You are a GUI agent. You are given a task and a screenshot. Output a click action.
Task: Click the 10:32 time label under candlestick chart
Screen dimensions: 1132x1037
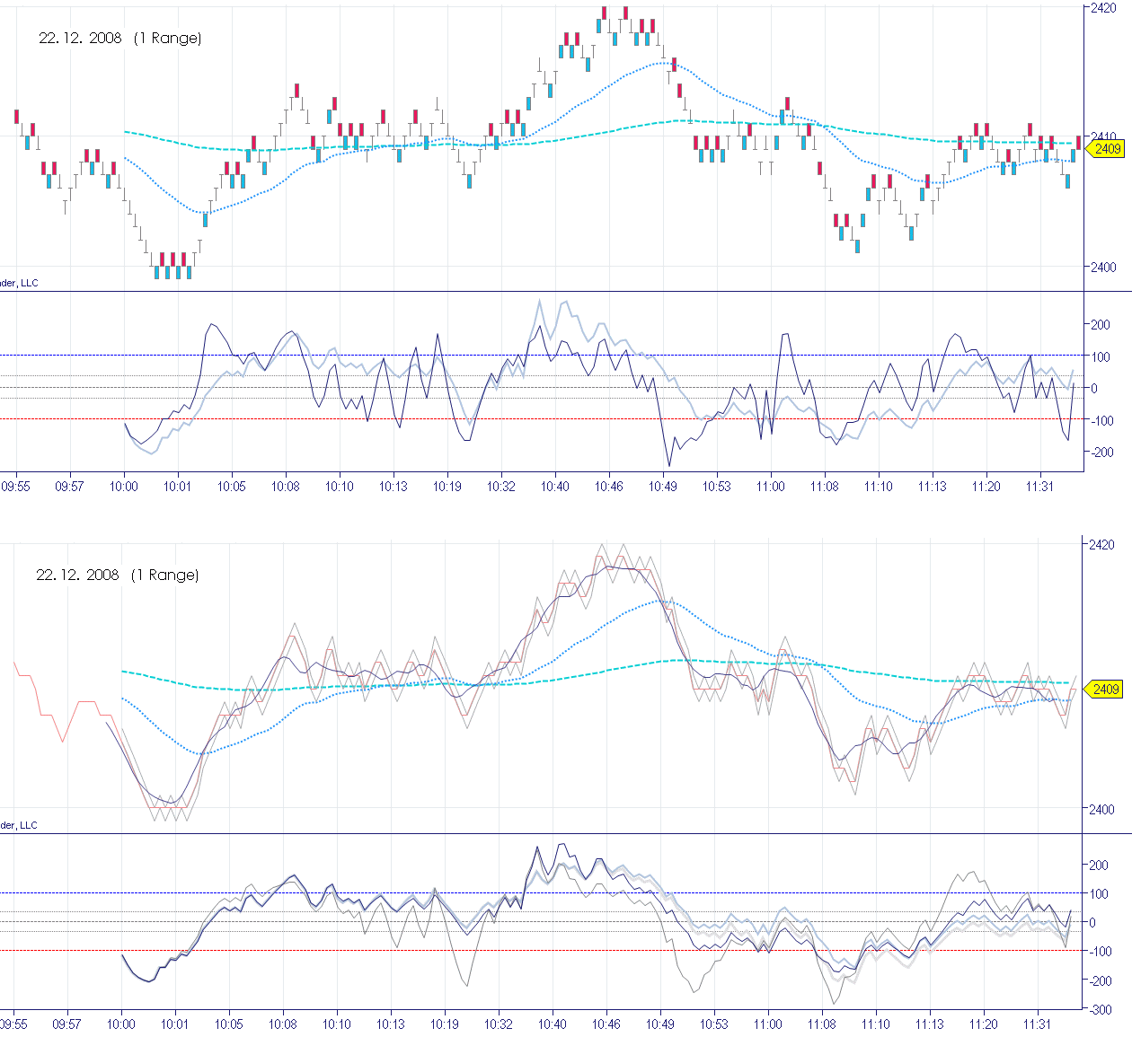pos(501,487)
